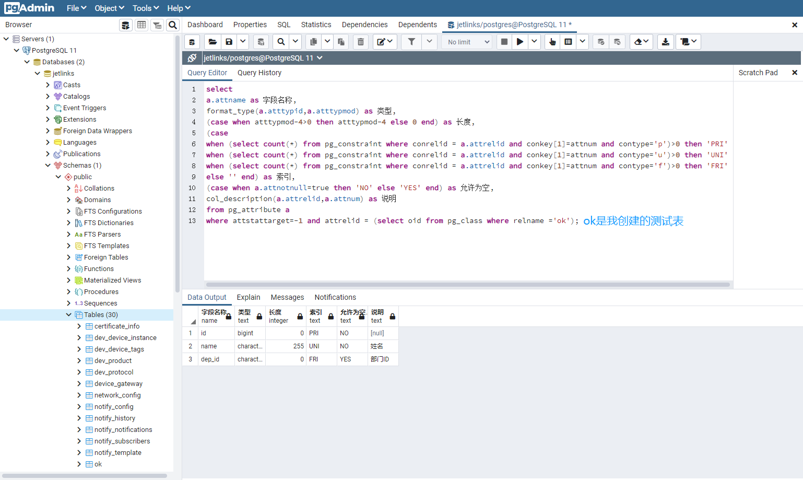Open the copy options dropdown
The height and width of the screenshot is (480, 803).
click(x=327, y=42)
